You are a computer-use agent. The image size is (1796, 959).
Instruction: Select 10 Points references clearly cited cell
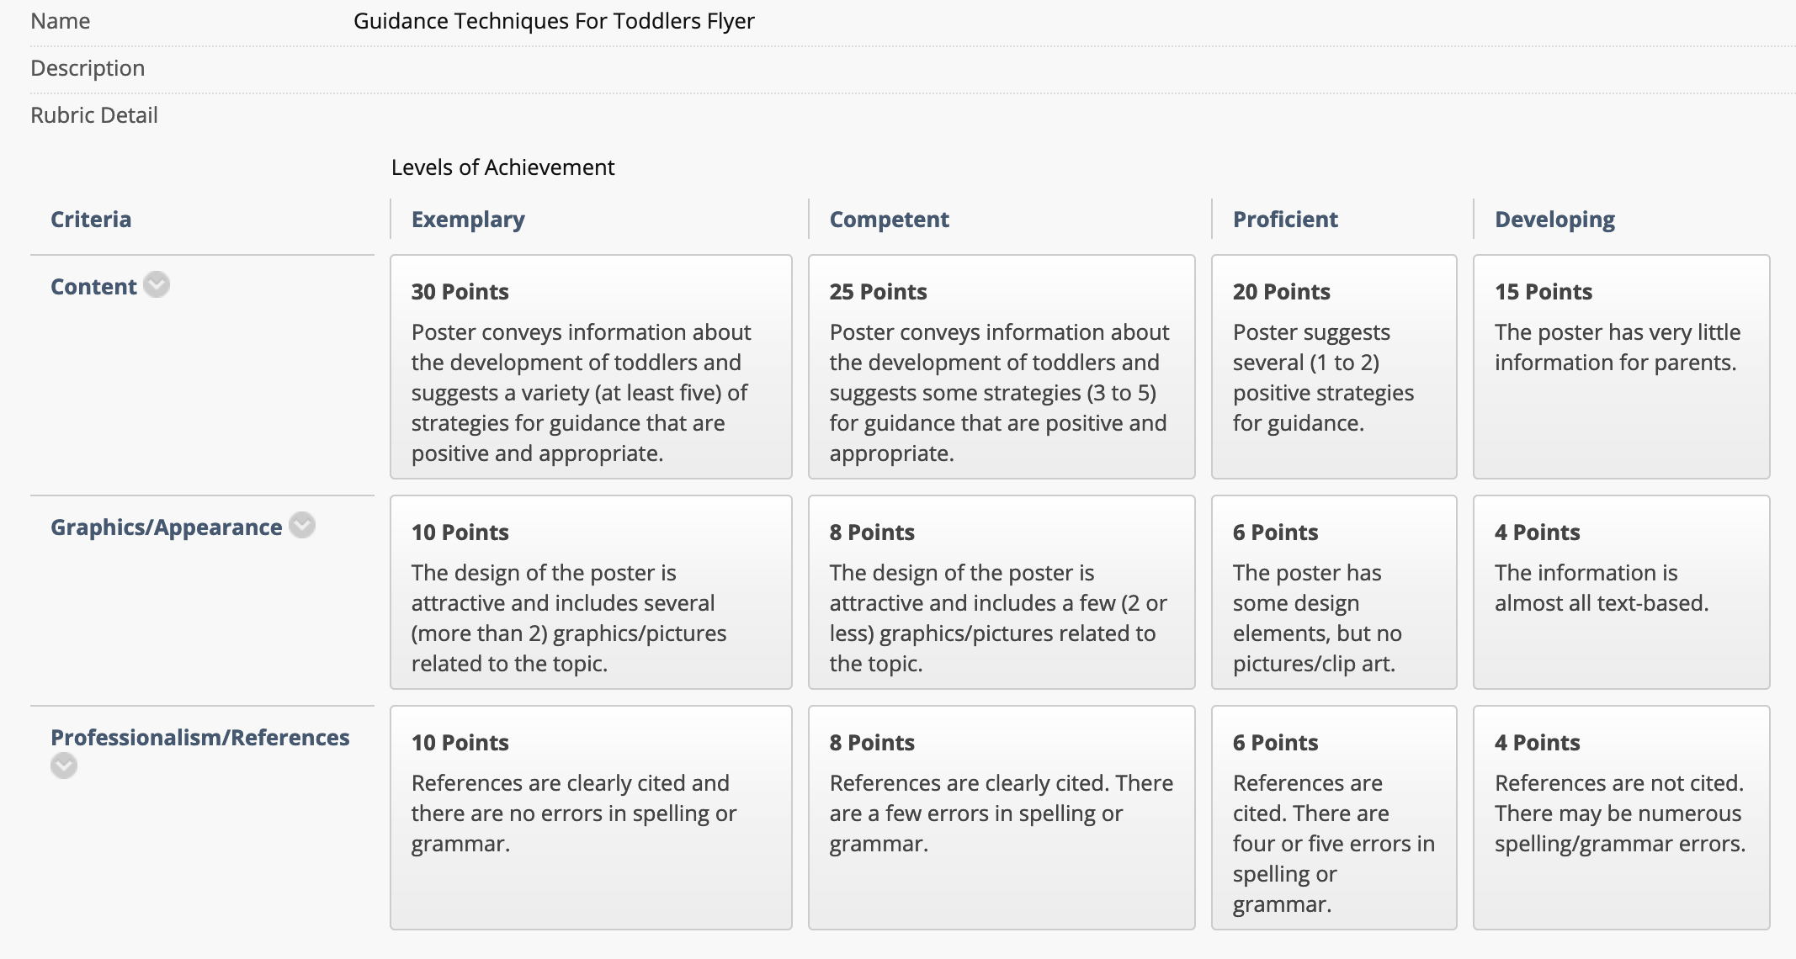[x=591, y=818]
